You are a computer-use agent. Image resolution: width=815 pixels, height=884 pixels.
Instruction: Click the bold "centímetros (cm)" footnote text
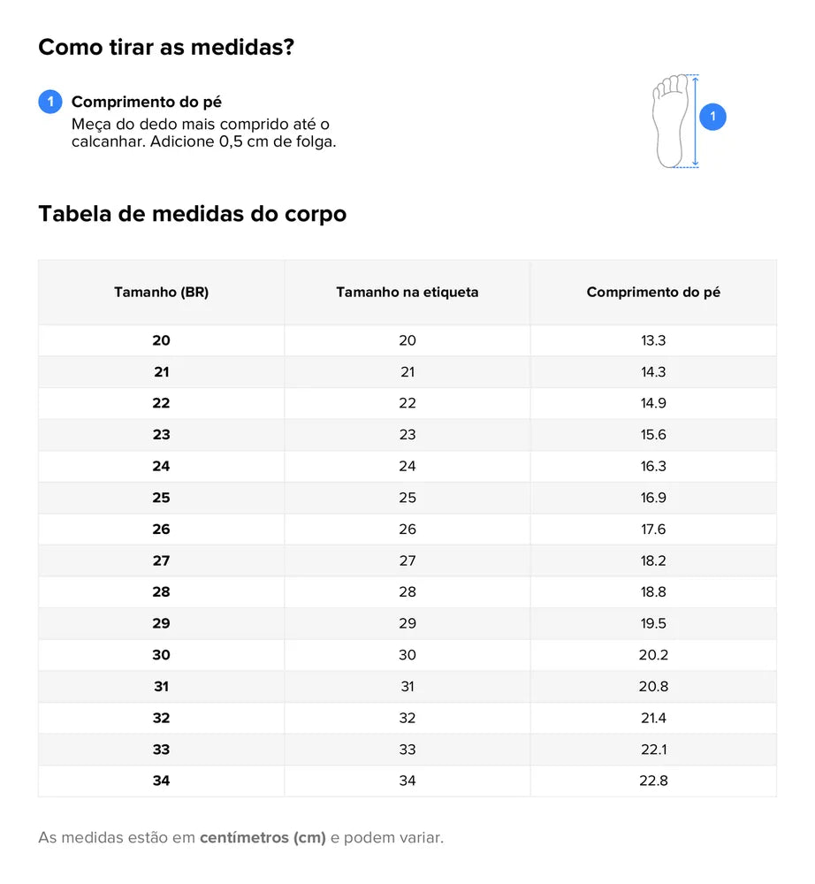(263, 837)
